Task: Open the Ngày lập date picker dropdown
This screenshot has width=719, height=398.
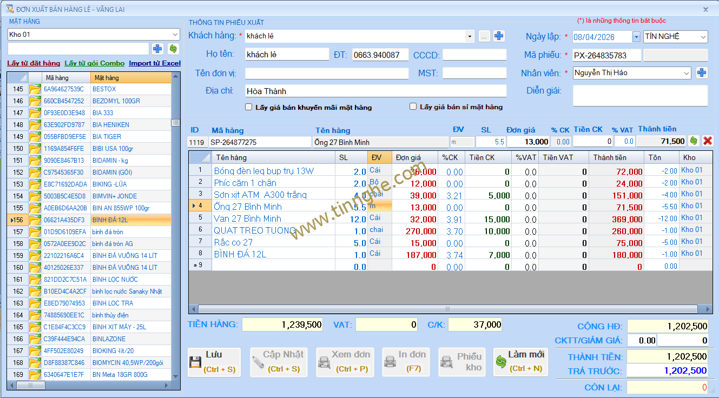Action: tap(636, 37)
